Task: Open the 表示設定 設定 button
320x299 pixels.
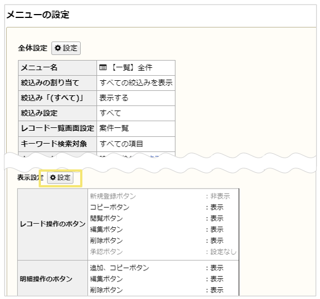Action: point(60,178)
